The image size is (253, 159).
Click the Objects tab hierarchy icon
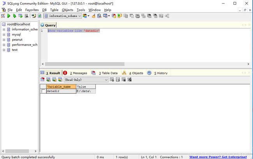click(124, 73)
